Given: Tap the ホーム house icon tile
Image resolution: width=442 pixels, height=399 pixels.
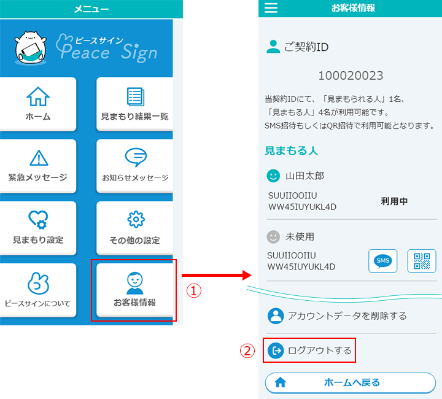Looking at the screenshot, I should pos(38,103).
